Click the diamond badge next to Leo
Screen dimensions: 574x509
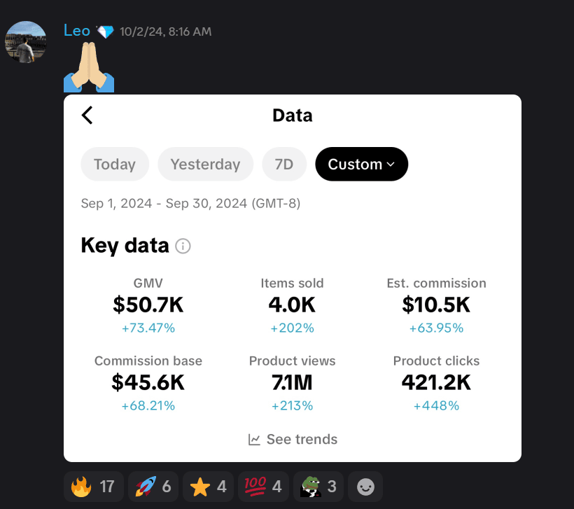[105, 32]
